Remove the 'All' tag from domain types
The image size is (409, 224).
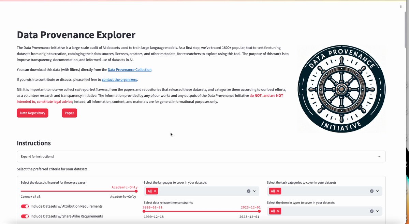(x=278, y=211)
